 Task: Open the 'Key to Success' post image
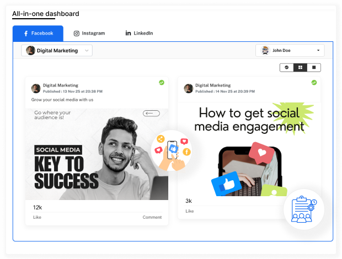(97, 154)
